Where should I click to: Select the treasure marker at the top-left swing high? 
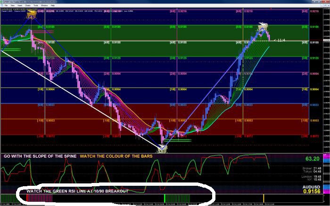pyautogui.click(x=32, y=15)
